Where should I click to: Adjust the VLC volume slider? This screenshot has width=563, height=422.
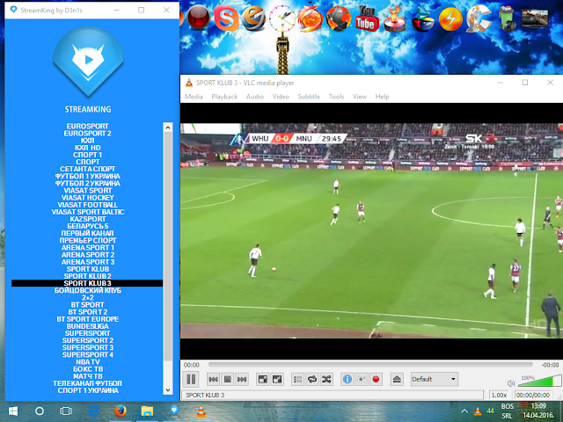[539, 381]
